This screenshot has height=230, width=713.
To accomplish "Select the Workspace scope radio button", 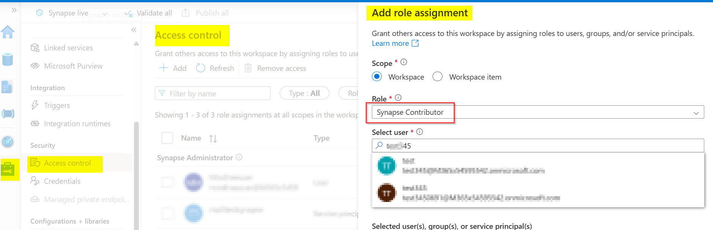I will point(377,77).
